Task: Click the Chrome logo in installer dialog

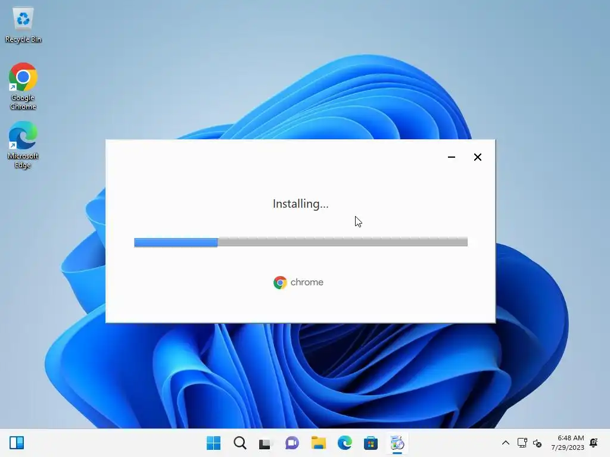Action: pos(280,283)
